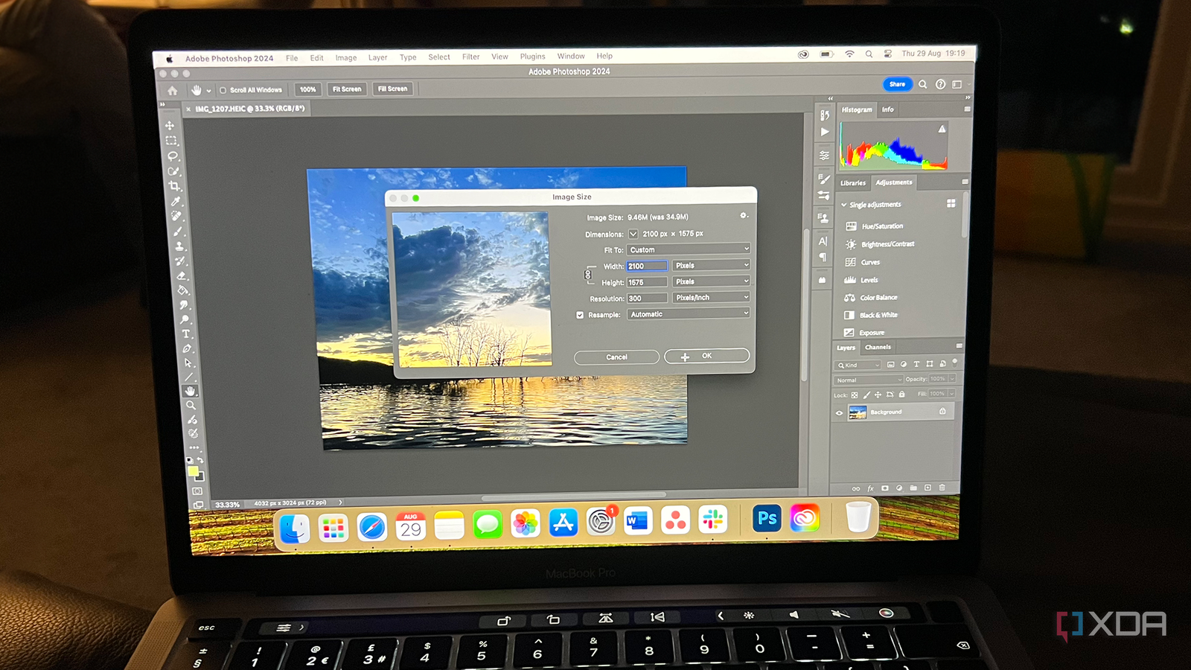Switch to the Channels tab
Viewport: 1191px width, 670px height.
coord(878,347)
